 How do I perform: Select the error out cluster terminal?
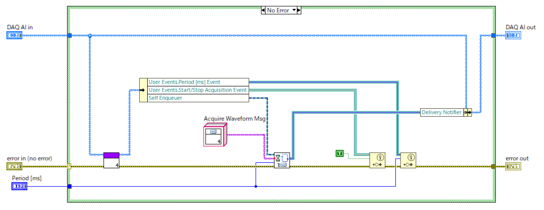[514, 167]
